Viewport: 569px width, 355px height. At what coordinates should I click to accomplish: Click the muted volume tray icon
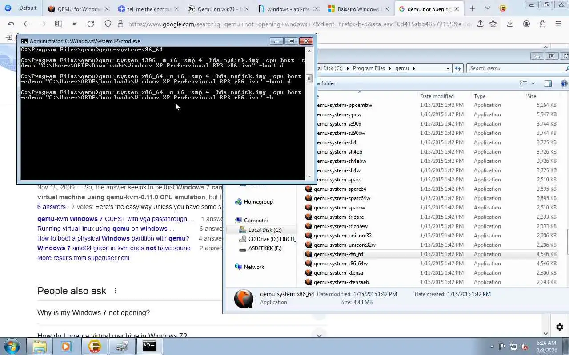524,347
